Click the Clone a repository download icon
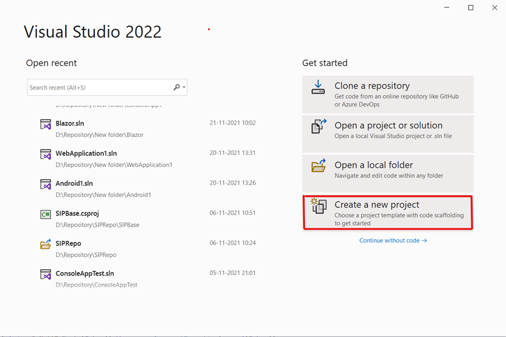Viewport: 506px width, 337px height. pyautogui.click(x=318, y=87)
